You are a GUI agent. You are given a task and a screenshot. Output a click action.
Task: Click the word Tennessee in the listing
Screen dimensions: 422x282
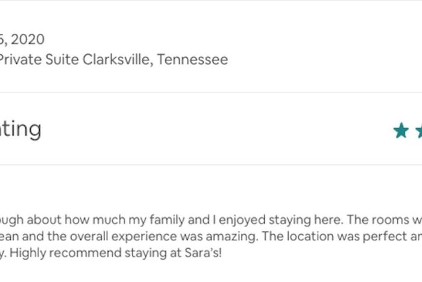(x=192, y=60)
